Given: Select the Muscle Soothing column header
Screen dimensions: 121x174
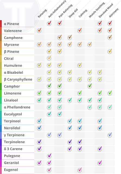Looking at the screenshot, I should pyautogui.click(x=97, y=10).
